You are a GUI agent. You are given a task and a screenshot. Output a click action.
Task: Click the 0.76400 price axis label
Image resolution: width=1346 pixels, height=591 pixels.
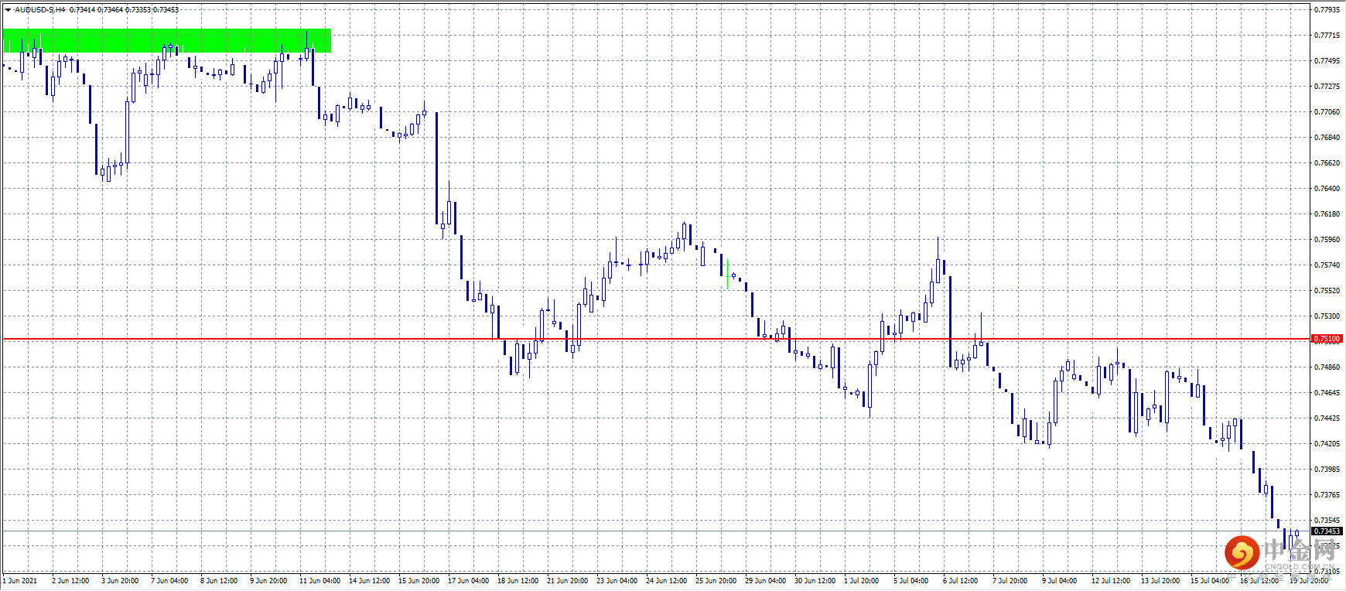[1327, 189]
